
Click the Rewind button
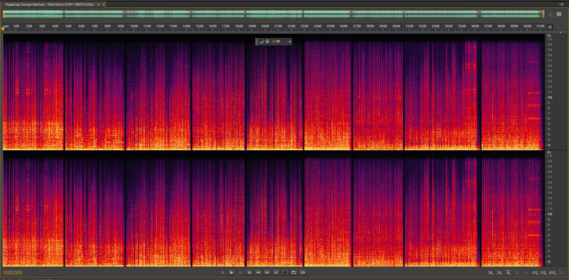point(258,272)
